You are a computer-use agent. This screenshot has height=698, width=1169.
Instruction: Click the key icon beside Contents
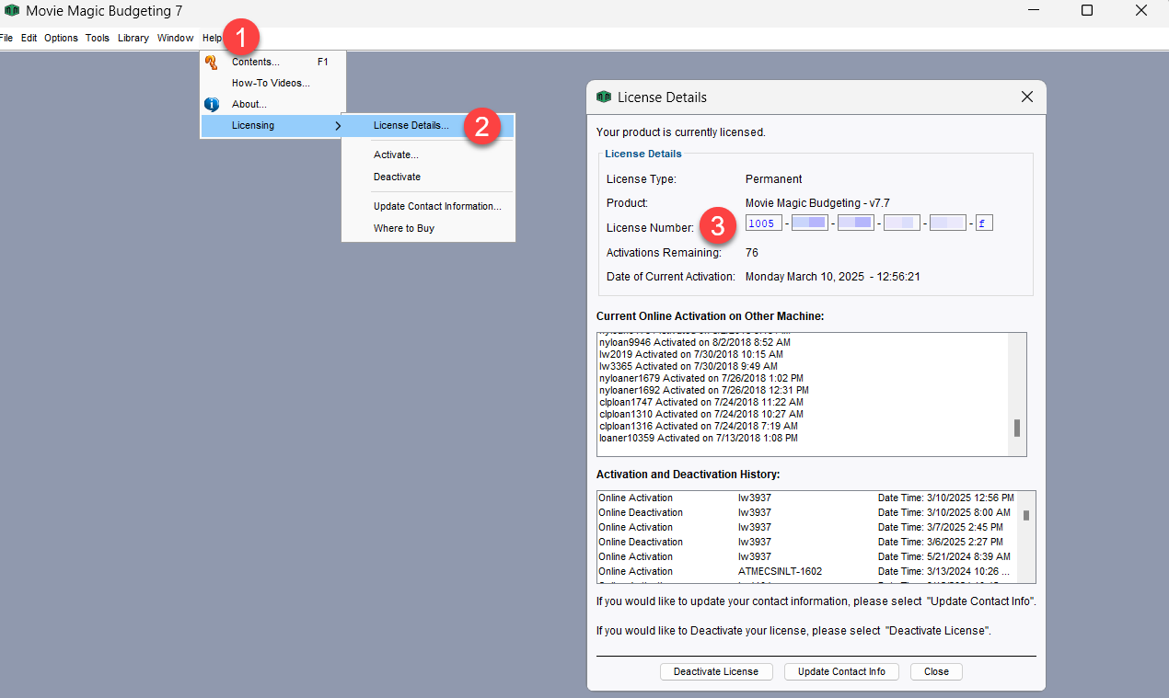[212, 62]
